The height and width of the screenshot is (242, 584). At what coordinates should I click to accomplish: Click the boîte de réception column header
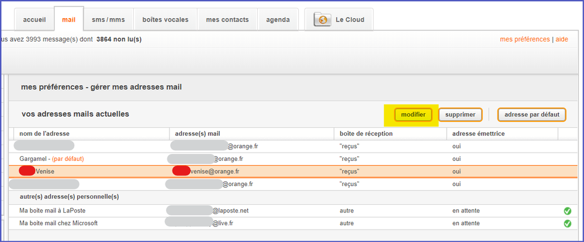[366, 134]
